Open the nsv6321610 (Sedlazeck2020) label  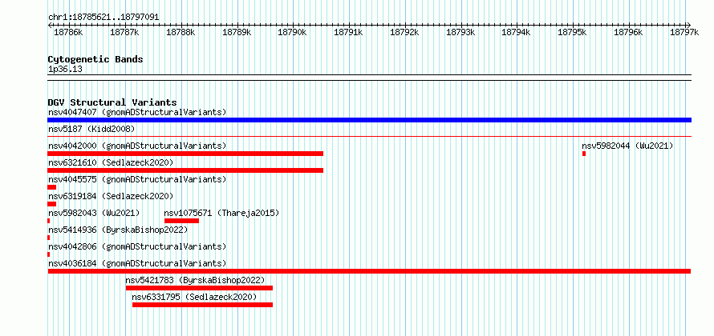[111, 162]
